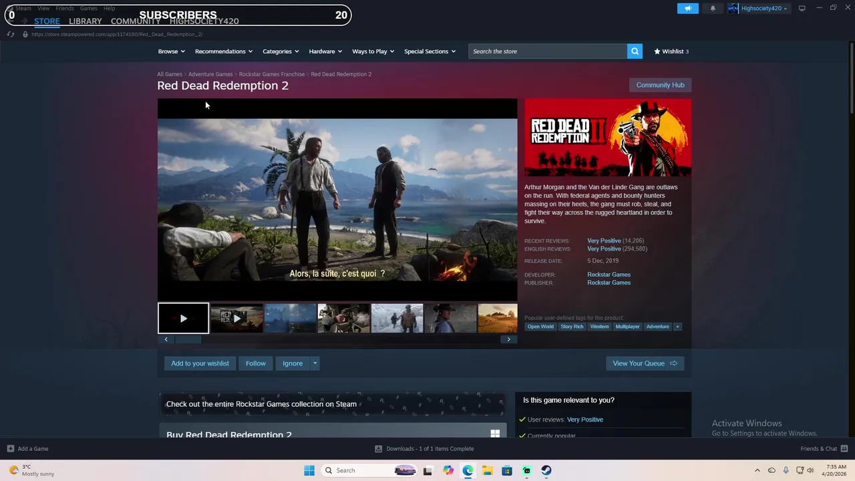The height and width of the screenshot is (481, 855).
Task: Open the Windows Start menu
Action: point(309,470)
